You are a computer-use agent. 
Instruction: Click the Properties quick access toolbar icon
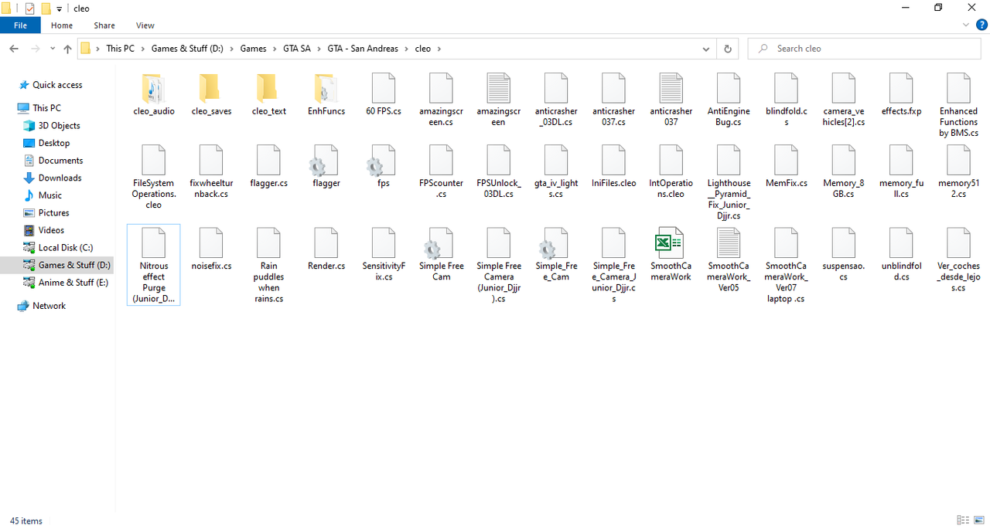(30, 8)
